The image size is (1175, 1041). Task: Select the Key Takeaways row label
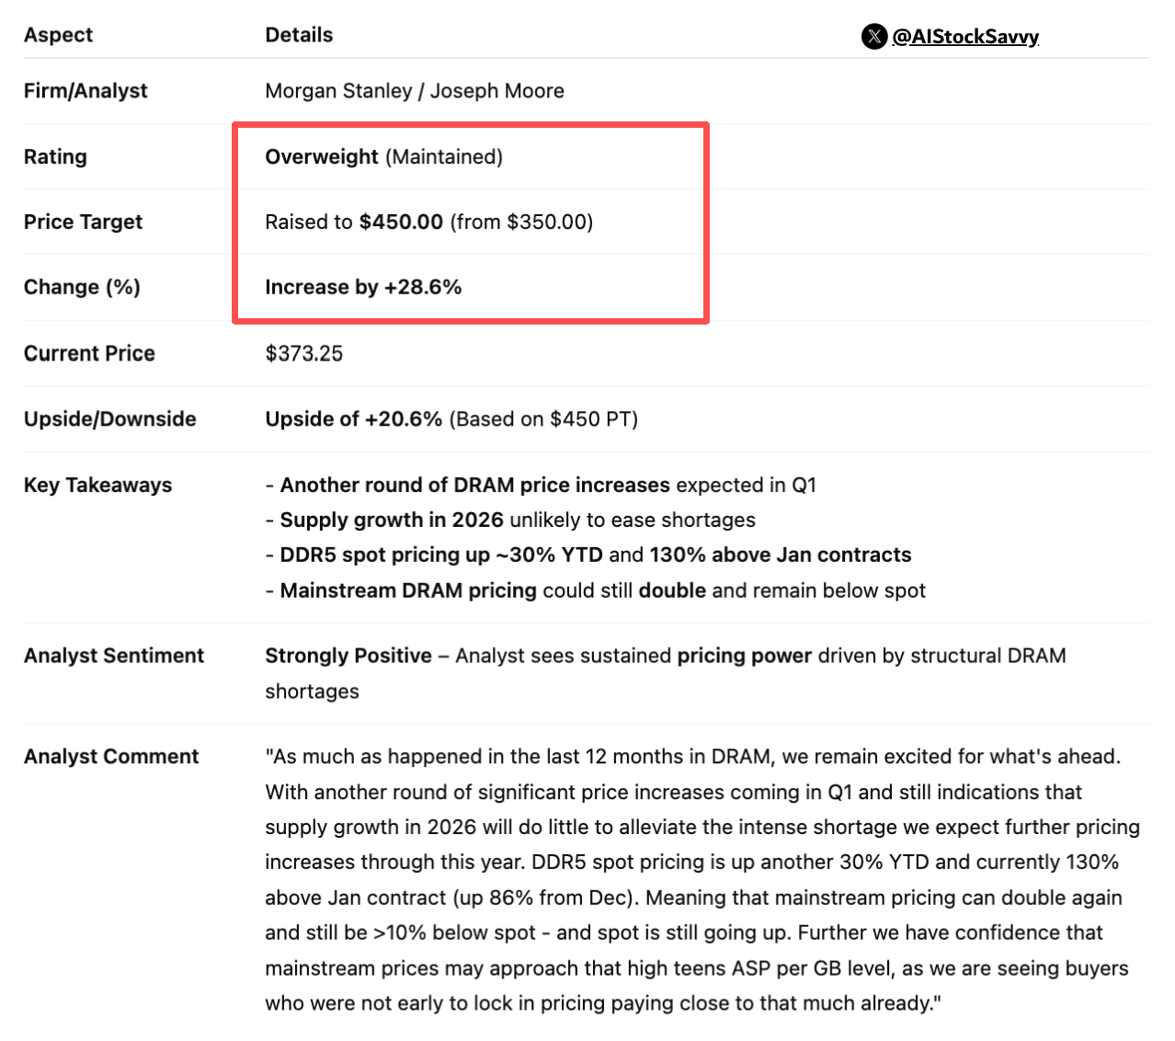click(97, 485)
